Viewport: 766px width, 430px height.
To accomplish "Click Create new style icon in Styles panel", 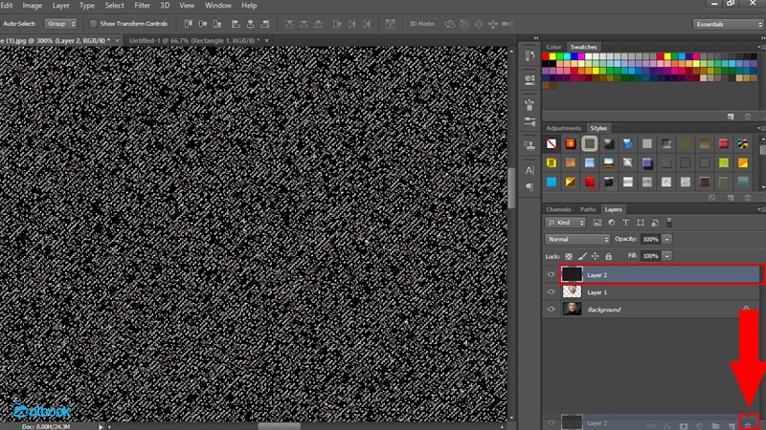I will 731,198.
